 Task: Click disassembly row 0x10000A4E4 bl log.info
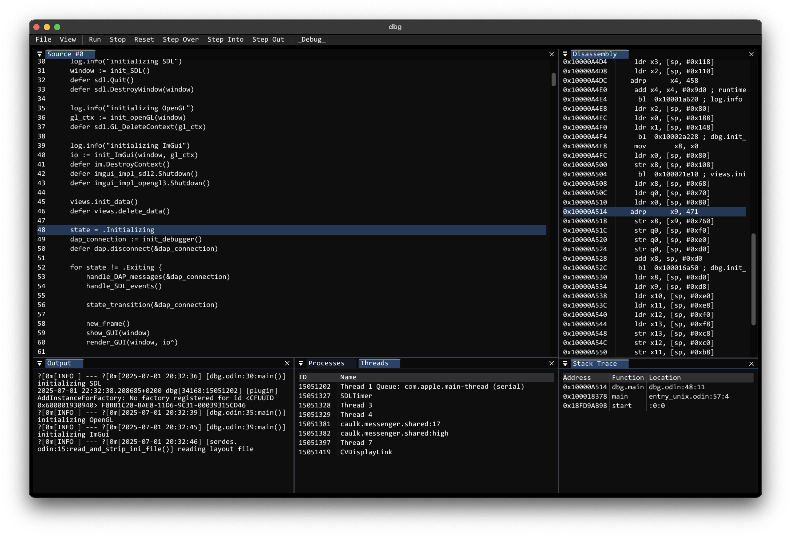tap(654, 99)
